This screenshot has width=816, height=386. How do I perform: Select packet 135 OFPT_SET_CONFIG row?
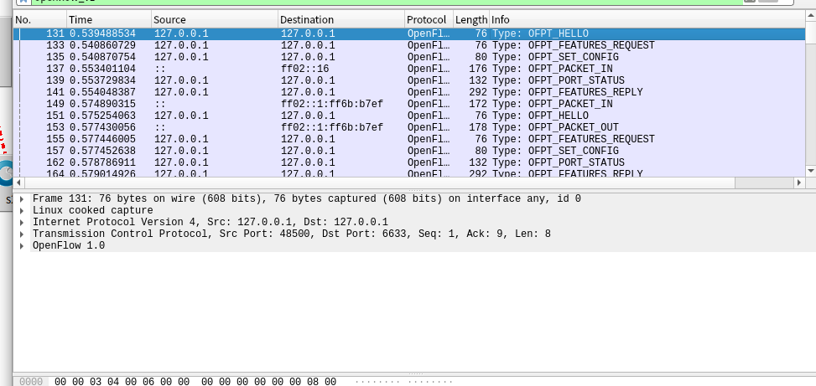tap(408, 57)
